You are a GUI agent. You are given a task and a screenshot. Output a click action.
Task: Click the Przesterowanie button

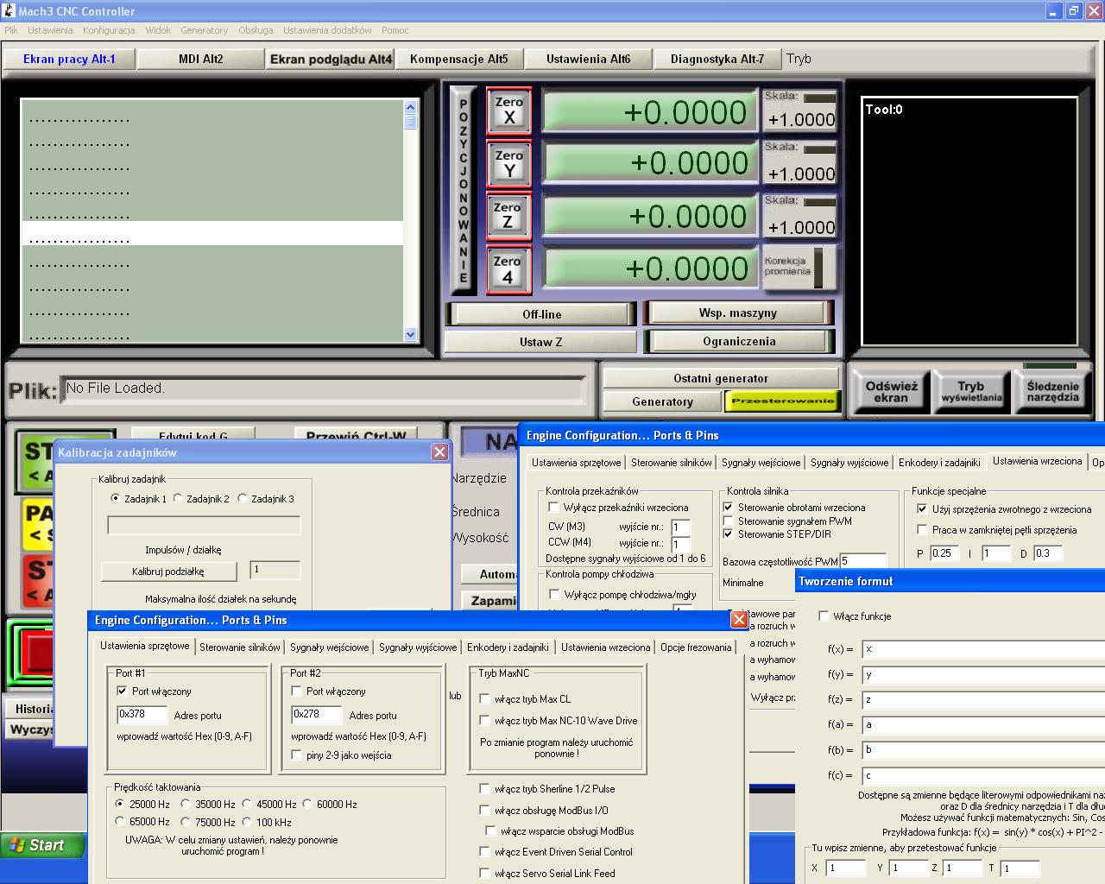tap(782, 401)
